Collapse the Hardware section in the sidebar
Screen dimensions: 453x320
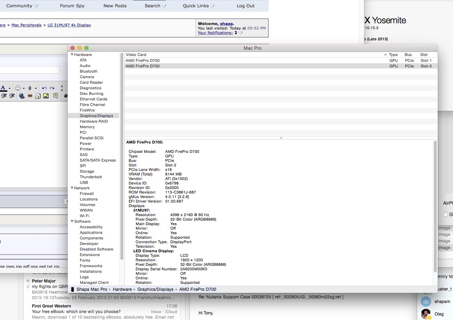point(72,55)
